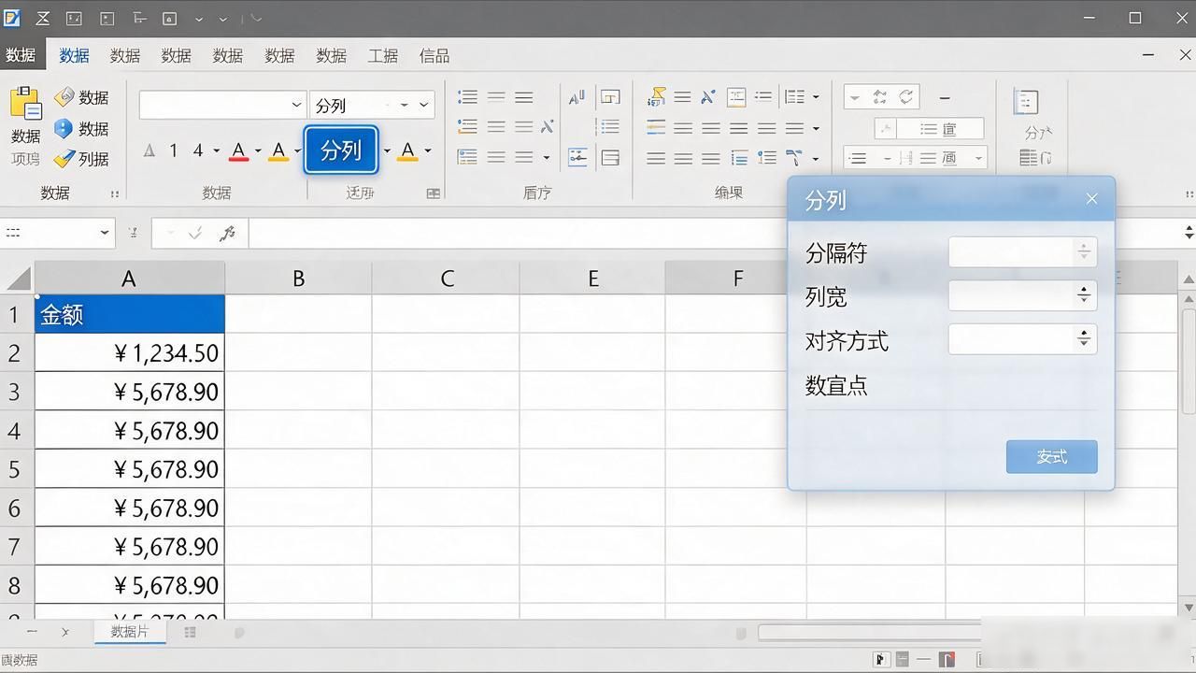Click the vertical scrollbar of the sheet

coord(1189,360)
